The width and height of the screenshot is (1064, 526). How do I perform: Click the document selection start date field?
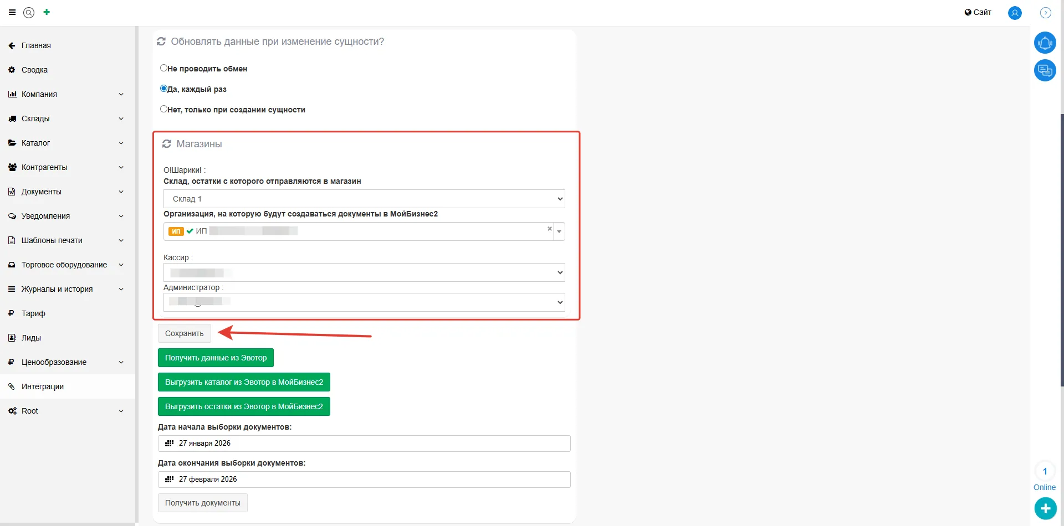(x=364, y=444)
